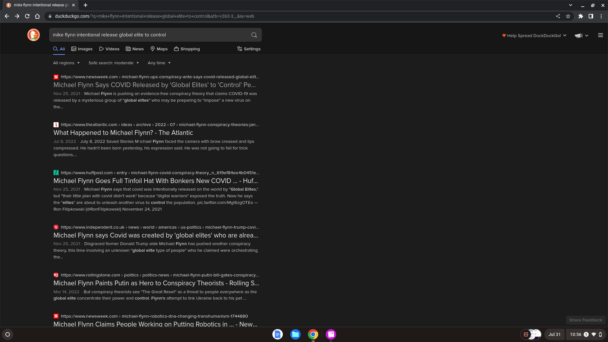Open the Settings search option
This screenshot has height=342, width=608.
[249, 49]
